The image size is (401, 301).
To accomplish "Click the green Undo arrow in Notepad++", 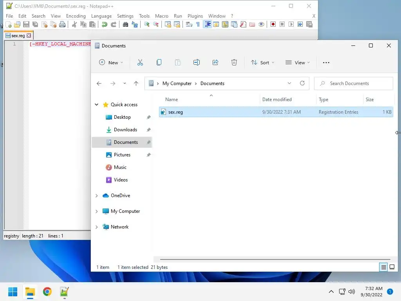I will pos(104,24).
